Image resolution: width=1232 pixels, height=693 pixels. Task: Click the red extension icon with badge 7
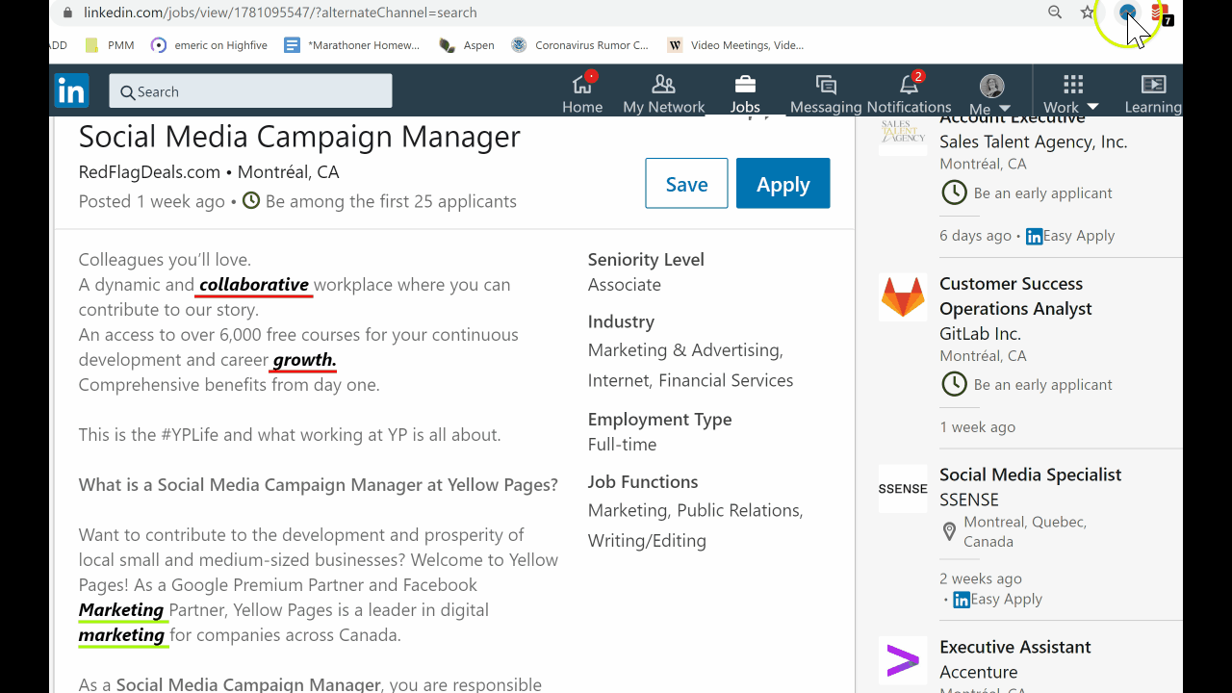[x=1160, y=13]
